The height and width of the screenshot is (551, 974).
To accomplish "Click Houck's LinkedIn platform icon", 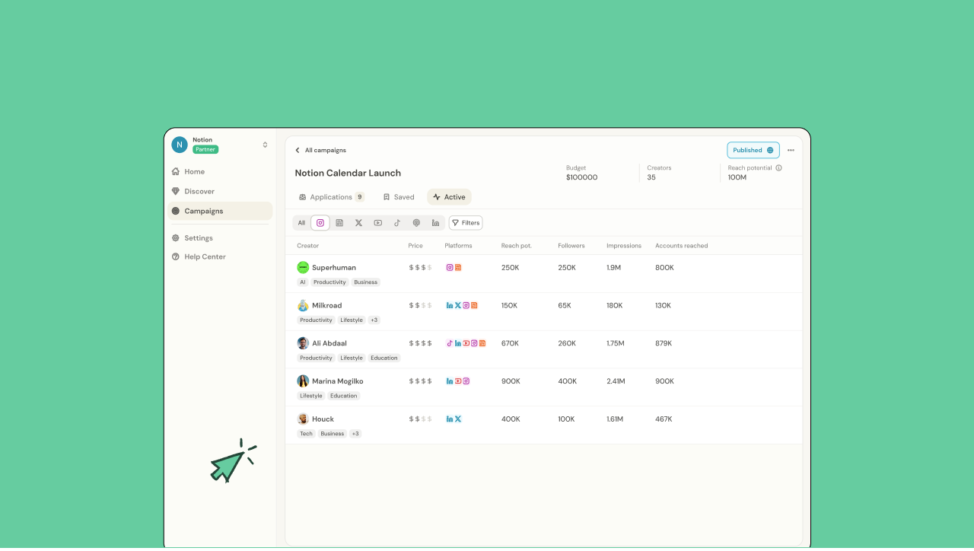I will coord(450,419).
